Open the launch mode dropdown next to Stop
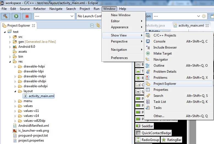Screen dimensions: 214x144 pos(54,16)
